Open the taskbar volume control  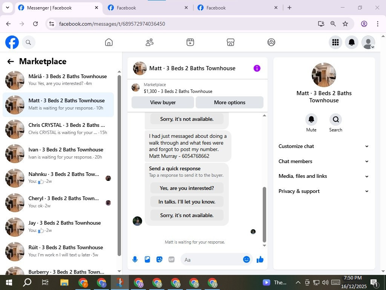[325, 282]
